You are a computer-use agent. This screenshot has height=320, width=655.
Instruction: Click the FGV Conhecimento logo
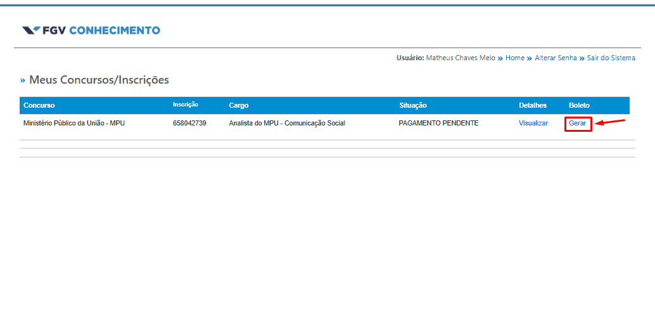click(x=91, y=30)
